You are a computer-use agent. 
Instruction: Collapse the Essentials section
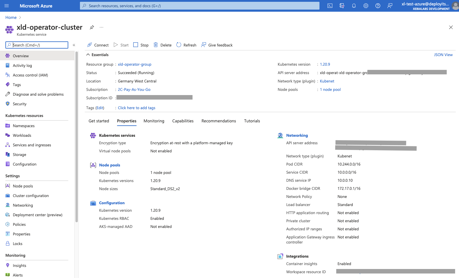coord(97,55)
